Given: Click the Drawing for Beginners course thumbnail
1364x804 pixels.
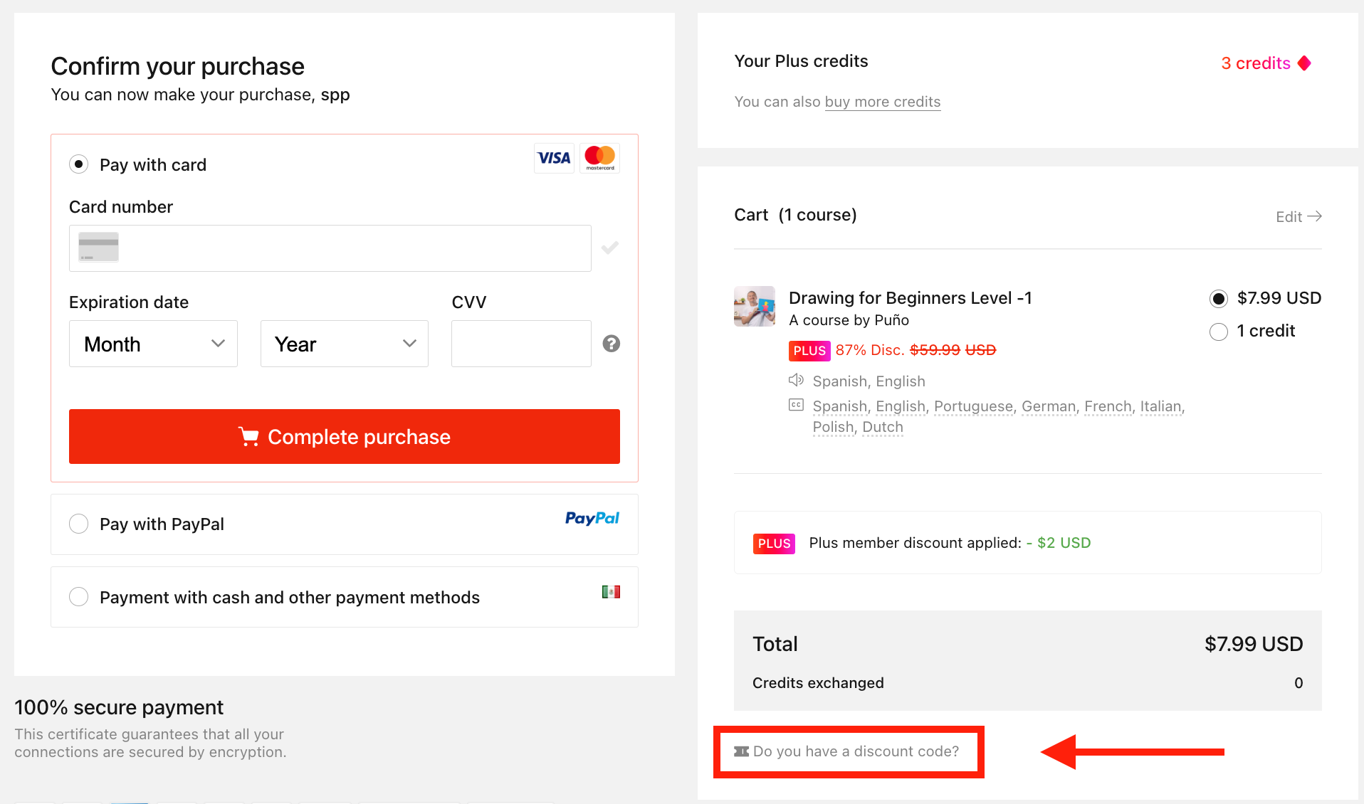Looking at the screenshot, I should 755,306.
